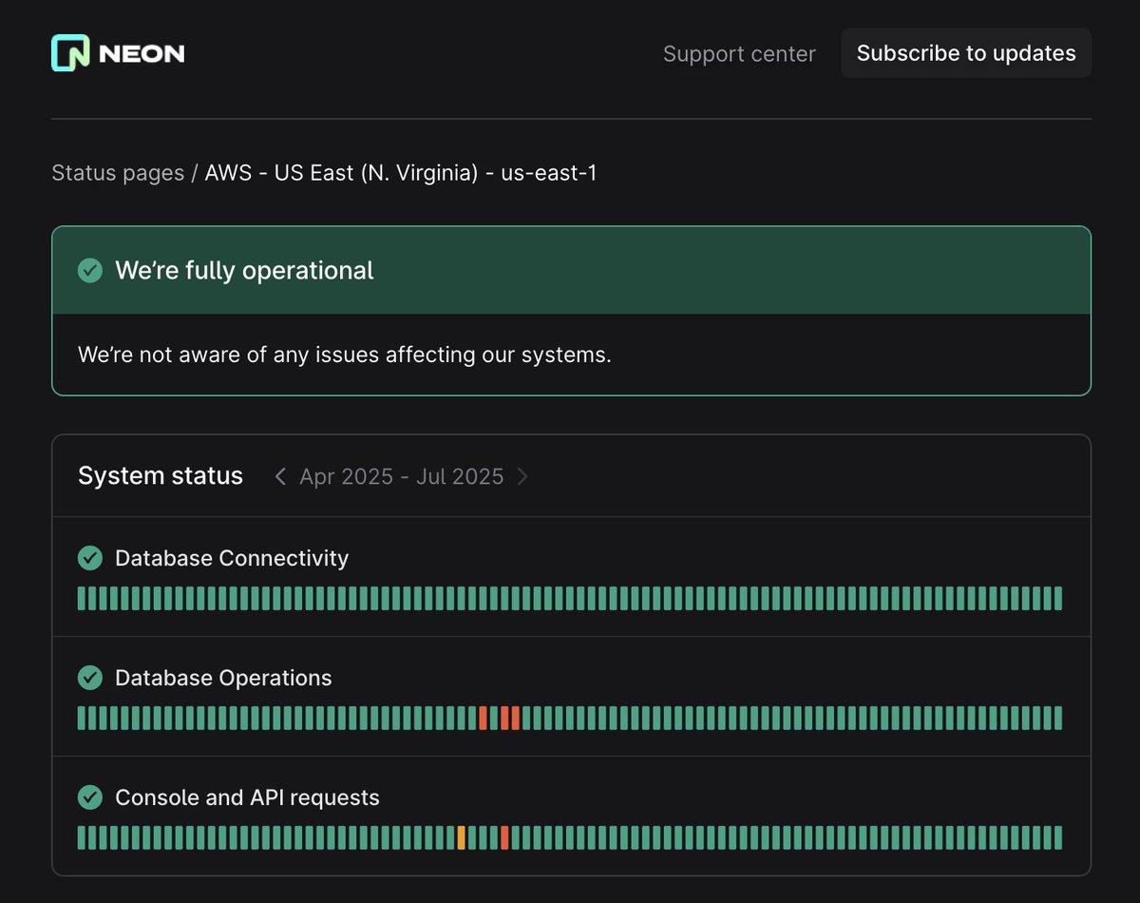Go to Status pages breadcrumb
1140x903 pixels.
(x=118, y=173)
